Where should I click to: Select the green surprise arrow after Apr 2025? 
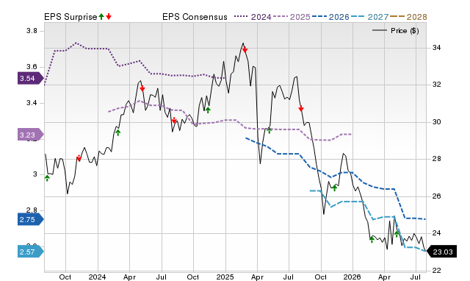point(270,130)
